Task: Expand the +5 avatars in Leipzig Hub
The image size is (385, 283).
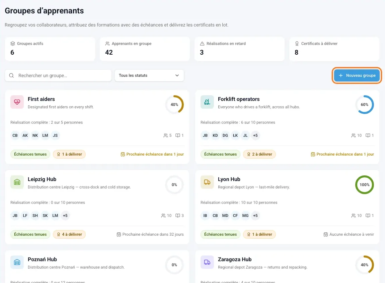Action: (65, 216)
